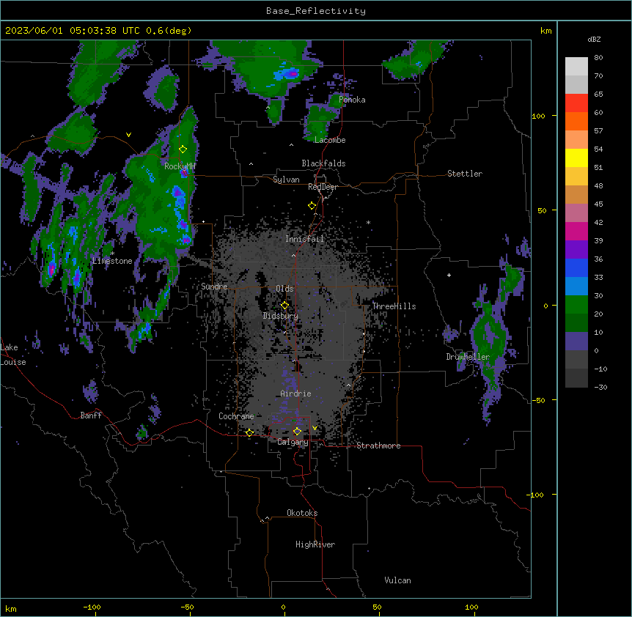Click the yellow V marker east of Calgary
The image size is (632, 617).
click(315, 428)
